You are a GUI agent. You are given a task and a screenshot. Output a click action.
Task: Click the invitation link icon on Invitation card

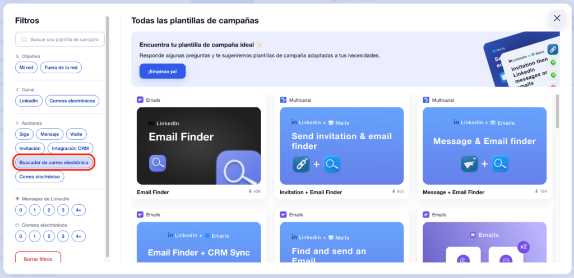[301, 164]
